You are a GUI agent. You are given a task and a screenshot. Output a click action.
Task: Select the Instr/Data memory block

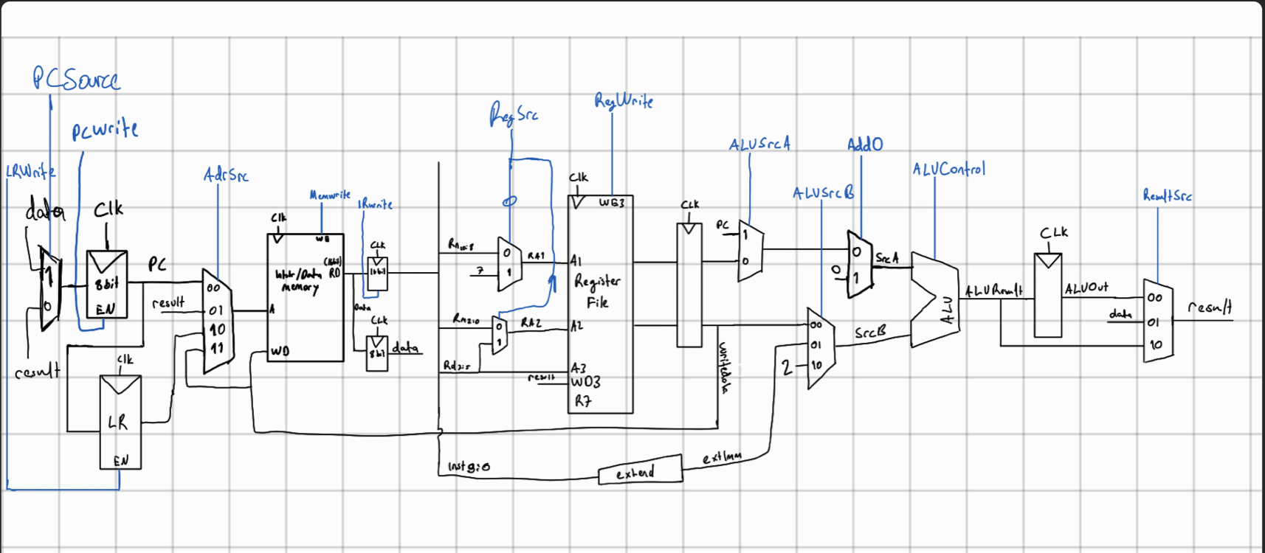[x=305, y=298]
